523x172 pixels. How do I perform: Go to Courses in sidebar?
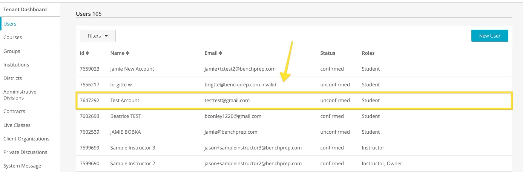12,37
